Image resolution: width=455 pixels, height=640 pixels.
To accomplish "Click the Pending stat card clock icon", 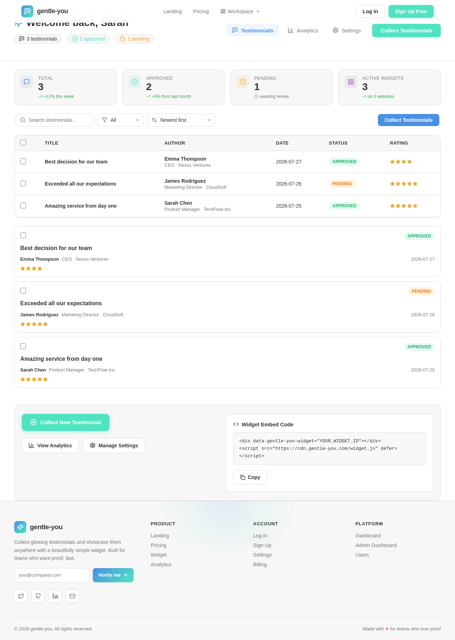I will 243,82.
